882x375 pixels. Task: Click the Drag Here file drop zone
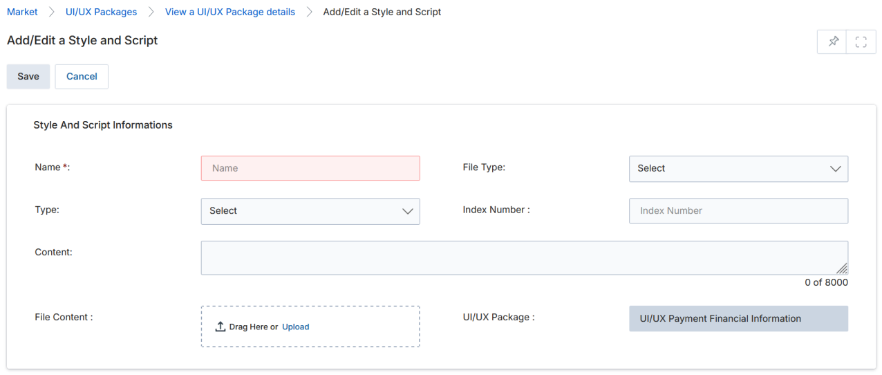tap(310, 327)
